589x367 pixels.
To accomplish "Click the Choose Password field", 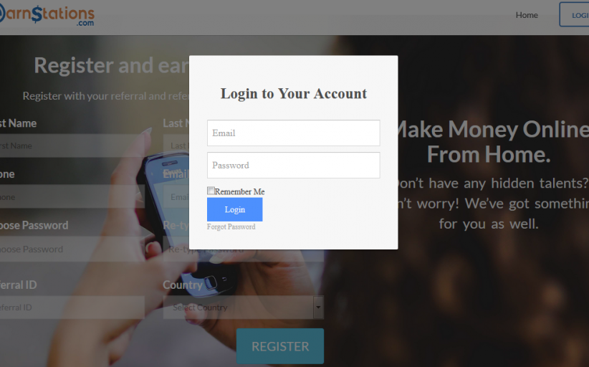I will pos(72,249).
